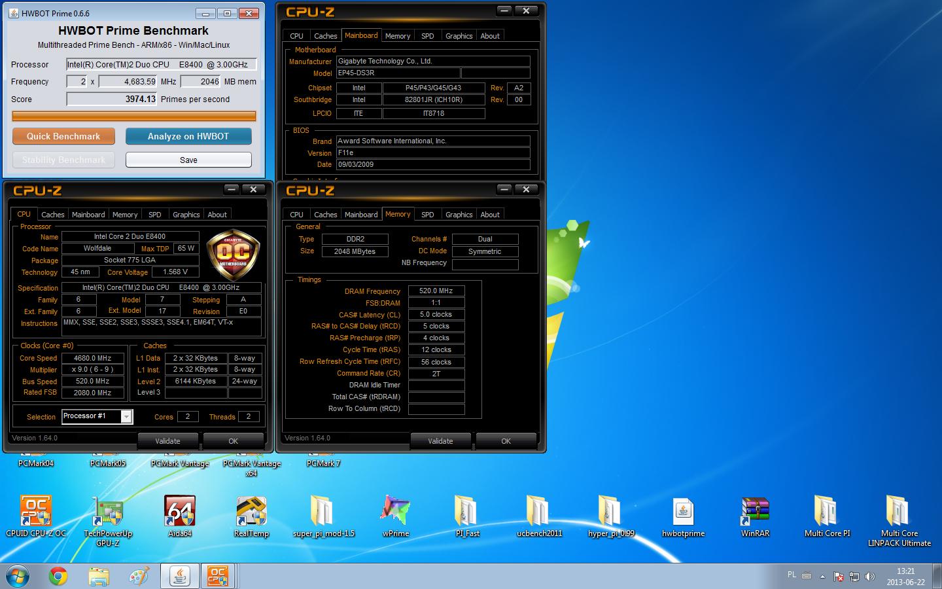Launch the RealTemp desktop icon

[x=251, y=516]
